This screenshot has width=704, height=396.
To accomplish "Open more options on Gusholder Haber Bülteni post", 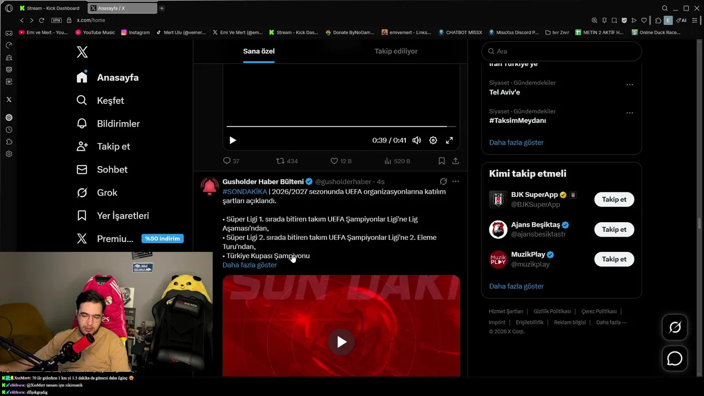I will tap(455, 182).
